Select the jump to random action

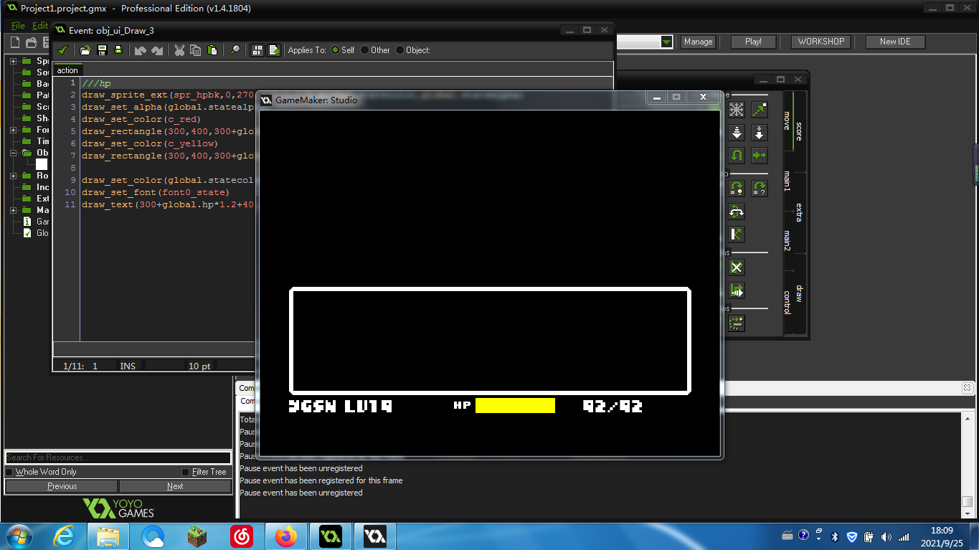coord(760,189)
